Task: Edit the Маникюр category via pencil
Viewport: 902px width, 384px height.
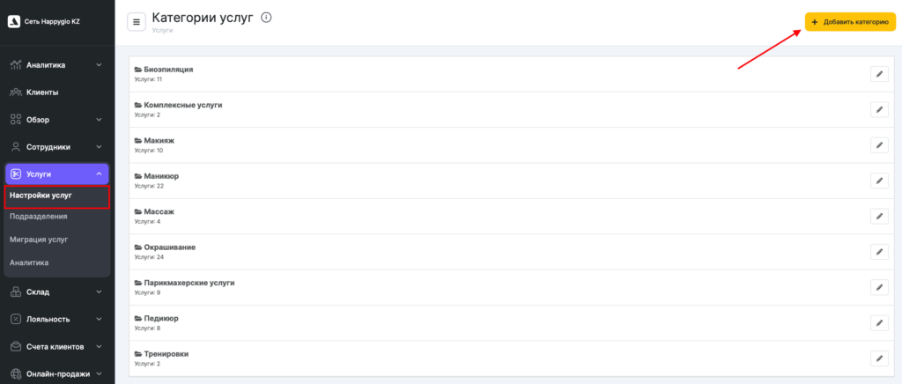Action: pyautogui.click(x=878, y=181)
